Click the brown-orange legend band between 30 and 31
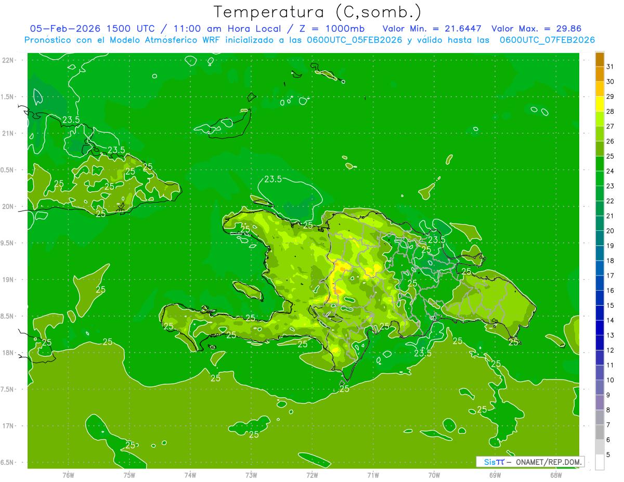This screenshot has width=624, height=482. (x=600, y=74)
